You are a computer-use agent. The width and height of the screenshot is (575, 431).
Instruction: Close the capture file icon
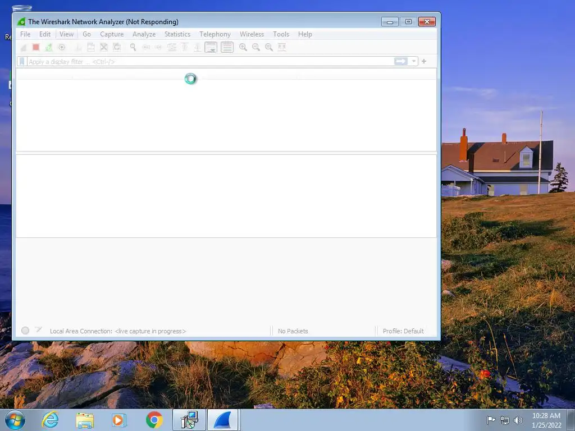click(104, 47)
